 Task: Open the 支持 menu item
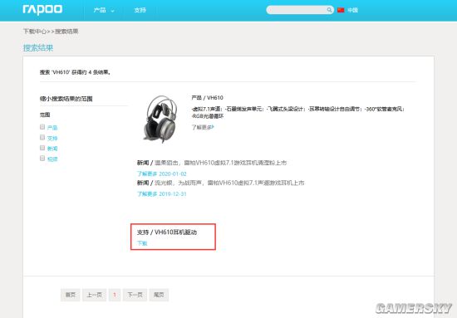140,10
